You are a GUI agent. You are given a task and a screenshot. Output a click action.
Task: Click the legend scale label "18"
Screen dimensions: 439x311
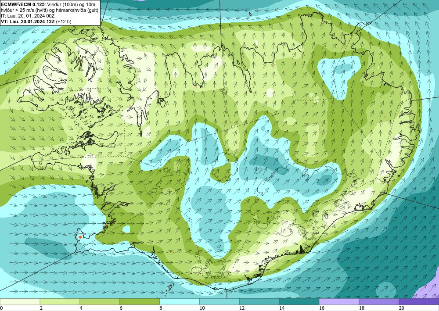coord(362,308)
